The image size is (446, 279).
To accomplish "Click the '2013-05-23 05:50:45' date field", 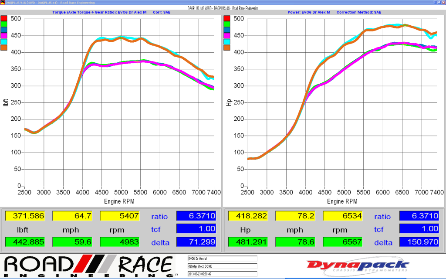I will [223, 274].
